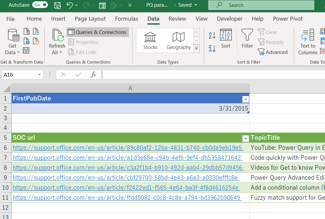Screen dimensions: 325x219
Task: Open the article link ending a0330efffc8e
Action: 125,177
